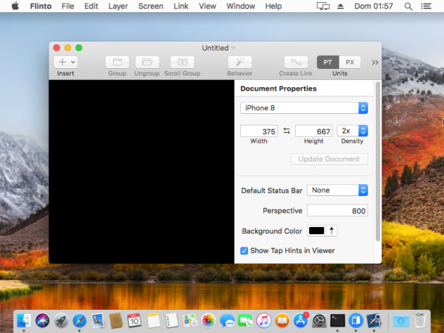Screen dimensions: 444x333
Task: Open the Screen menu
Action: pos(151,7)
